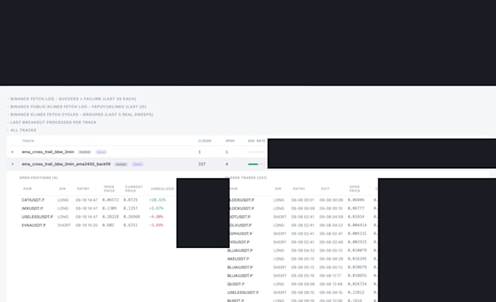Click open price 0.004414 in closed trades
This screenshot has height=302, width=496.
(x=357, y=225)
